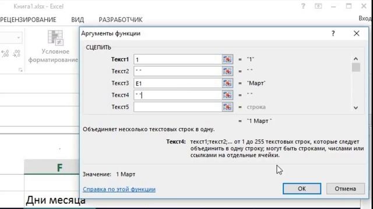This screenshot has height=209, width=373.
Task: Click the decrease decimal places icon
Action: (16, 53)
